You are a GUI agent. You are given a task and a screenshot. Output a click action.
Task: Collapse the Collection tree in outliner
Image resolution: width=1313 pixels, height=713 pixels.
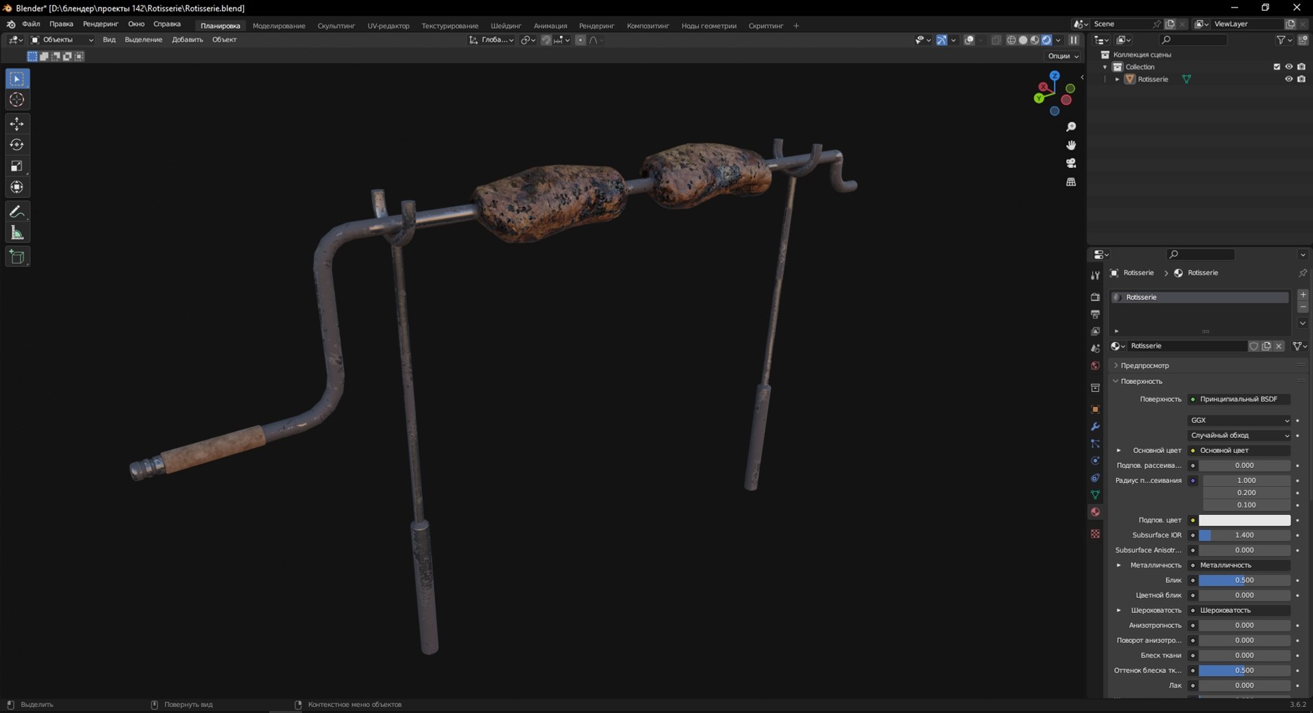click(x=1105, y=67)
